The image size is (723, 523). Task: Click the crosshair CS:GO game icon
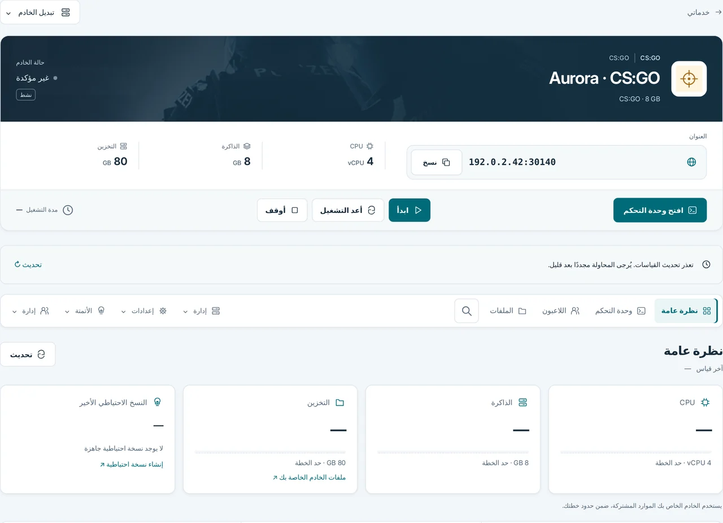click(689, 79)
